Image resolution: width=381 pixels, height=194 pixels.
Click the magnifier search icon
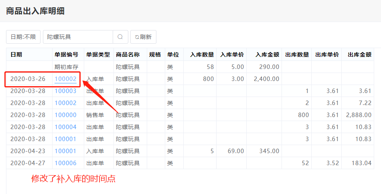120,37
